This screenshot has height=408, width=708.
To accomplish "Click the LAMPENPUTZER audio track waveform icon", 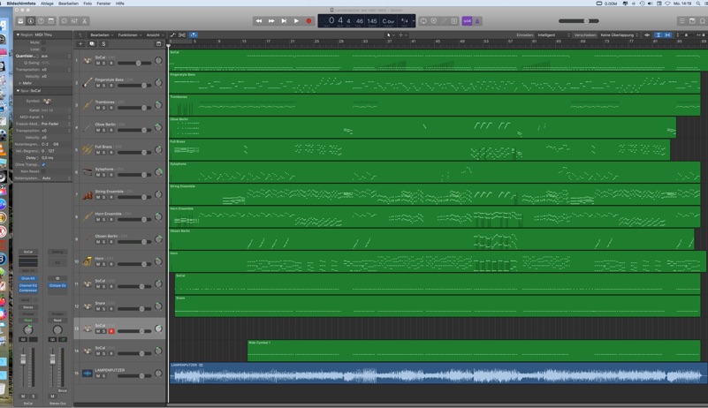I will coord(88,374).
